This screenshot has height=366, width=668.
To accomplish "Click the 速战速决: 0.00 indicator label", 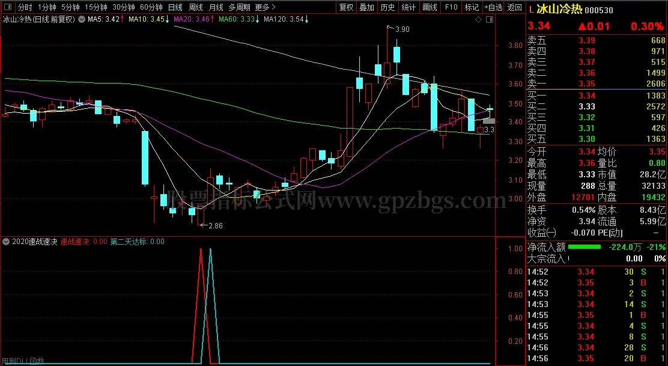I will pyautogui.click(x=83, y=242).
